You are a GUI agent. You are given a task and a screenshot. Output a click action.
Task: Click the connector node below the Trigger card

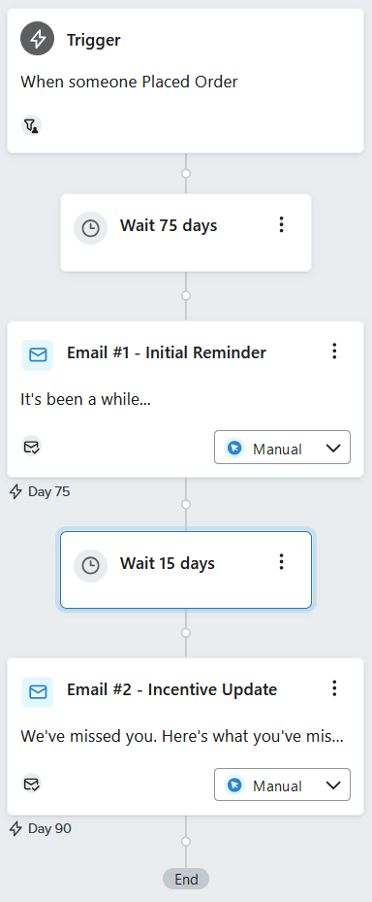point(185,173)
